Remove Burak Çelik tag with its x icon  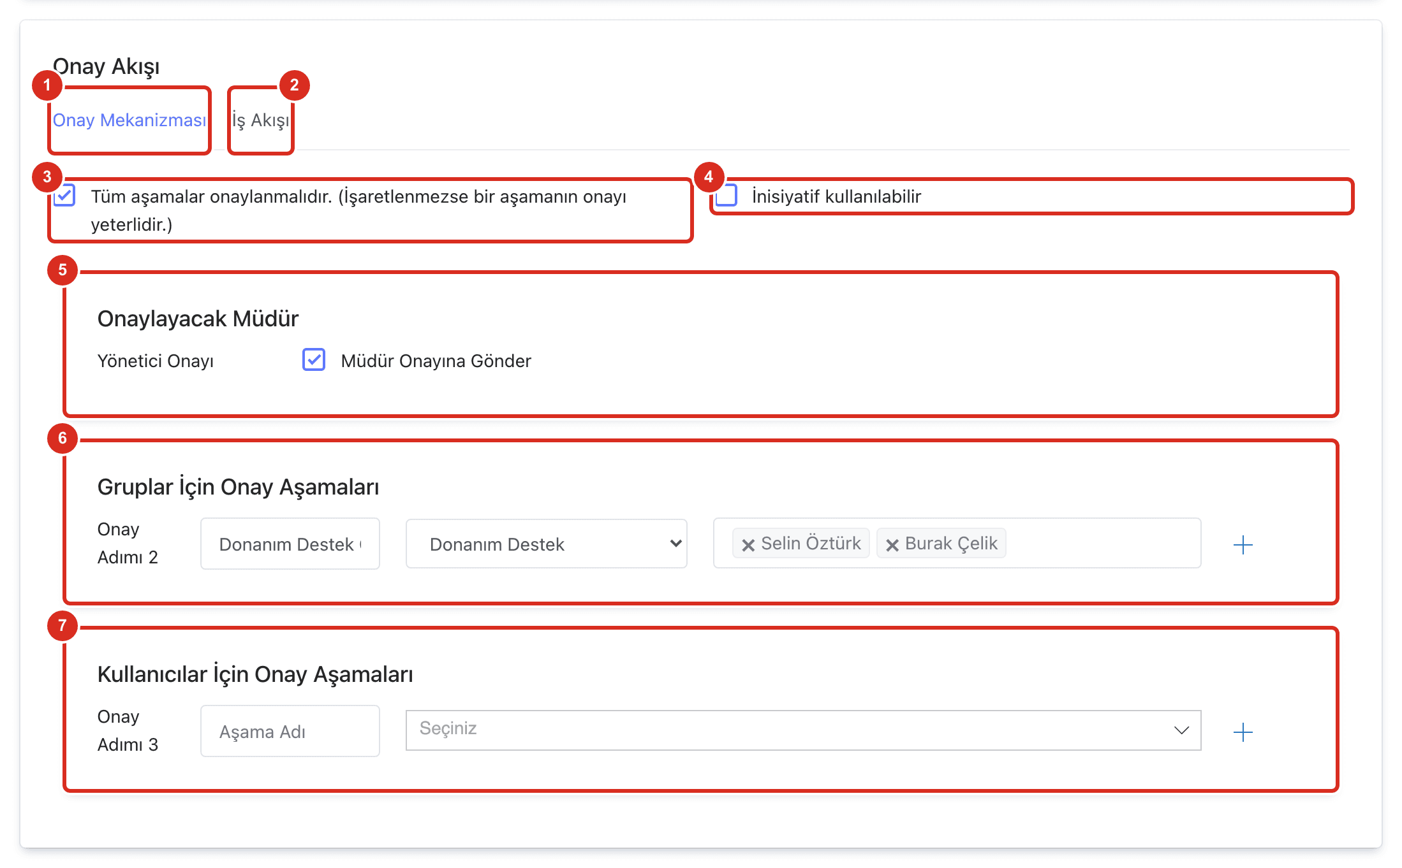[892, 544]
